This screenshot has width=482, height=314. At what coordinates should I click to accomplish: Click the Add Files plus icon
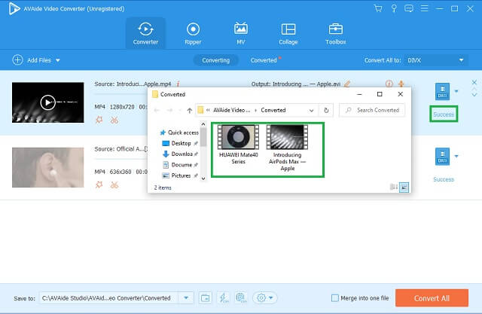(x=17, y=60)
